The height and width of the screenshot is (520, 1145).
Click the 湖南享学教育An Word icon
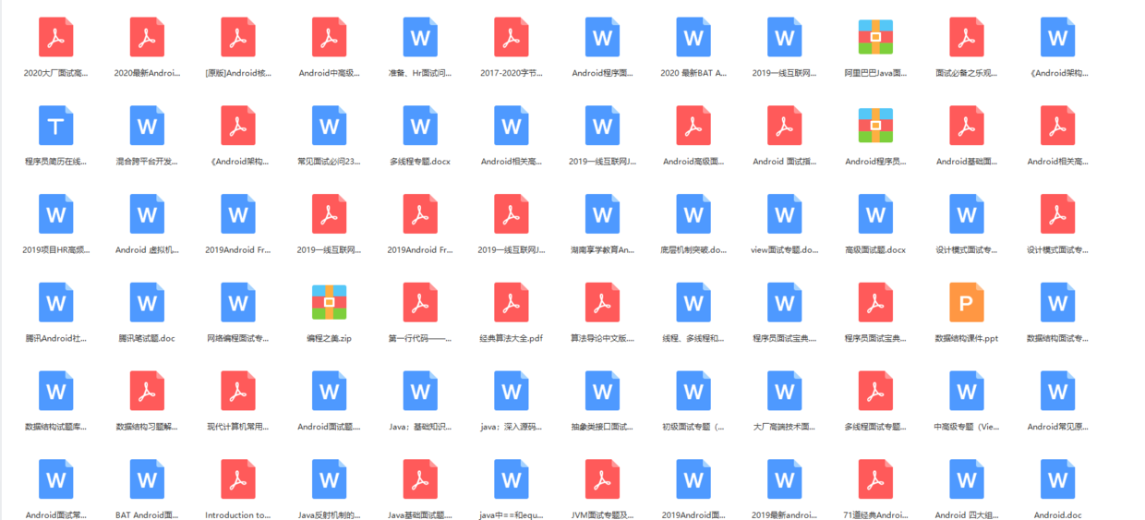pos(602,214)
